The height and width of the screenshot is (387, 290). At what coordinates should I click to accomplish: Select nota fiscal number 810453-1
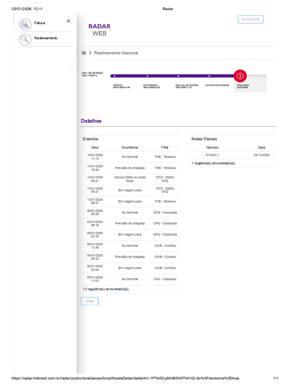pos(213,155)
